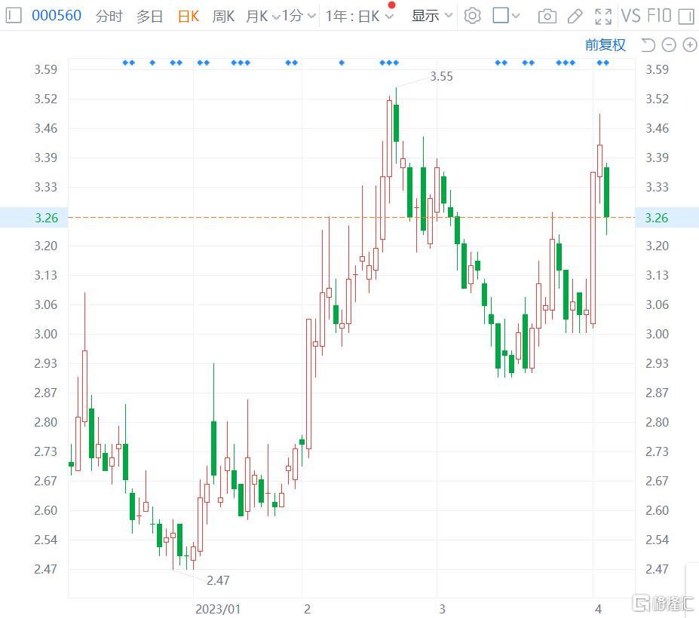The image size is (699, 618).
Task: Toggle the right sidebar panel icon
Action: click(685, 17)
